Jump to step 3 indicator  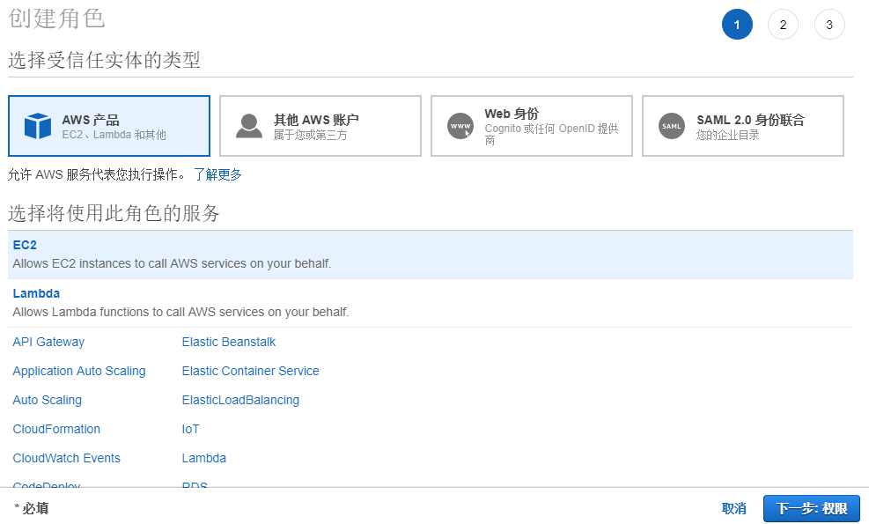click(829, 25)
